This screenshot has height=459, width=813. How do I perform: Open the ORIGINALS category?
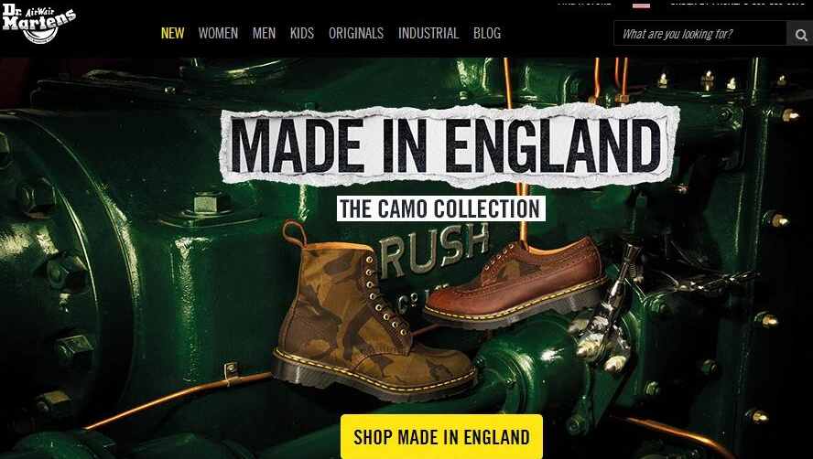(x=355, y=33)
